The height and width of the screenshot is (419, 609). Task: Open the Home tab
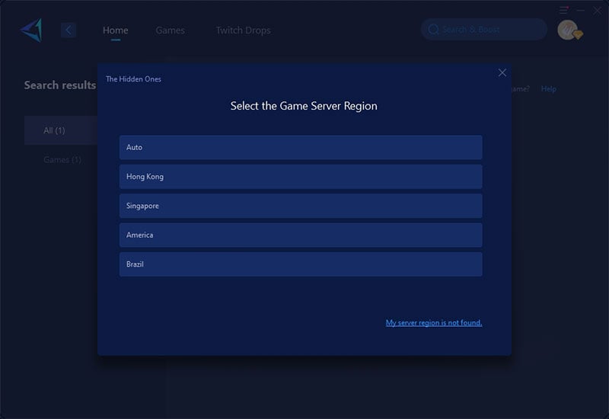[x=116, y=30]
